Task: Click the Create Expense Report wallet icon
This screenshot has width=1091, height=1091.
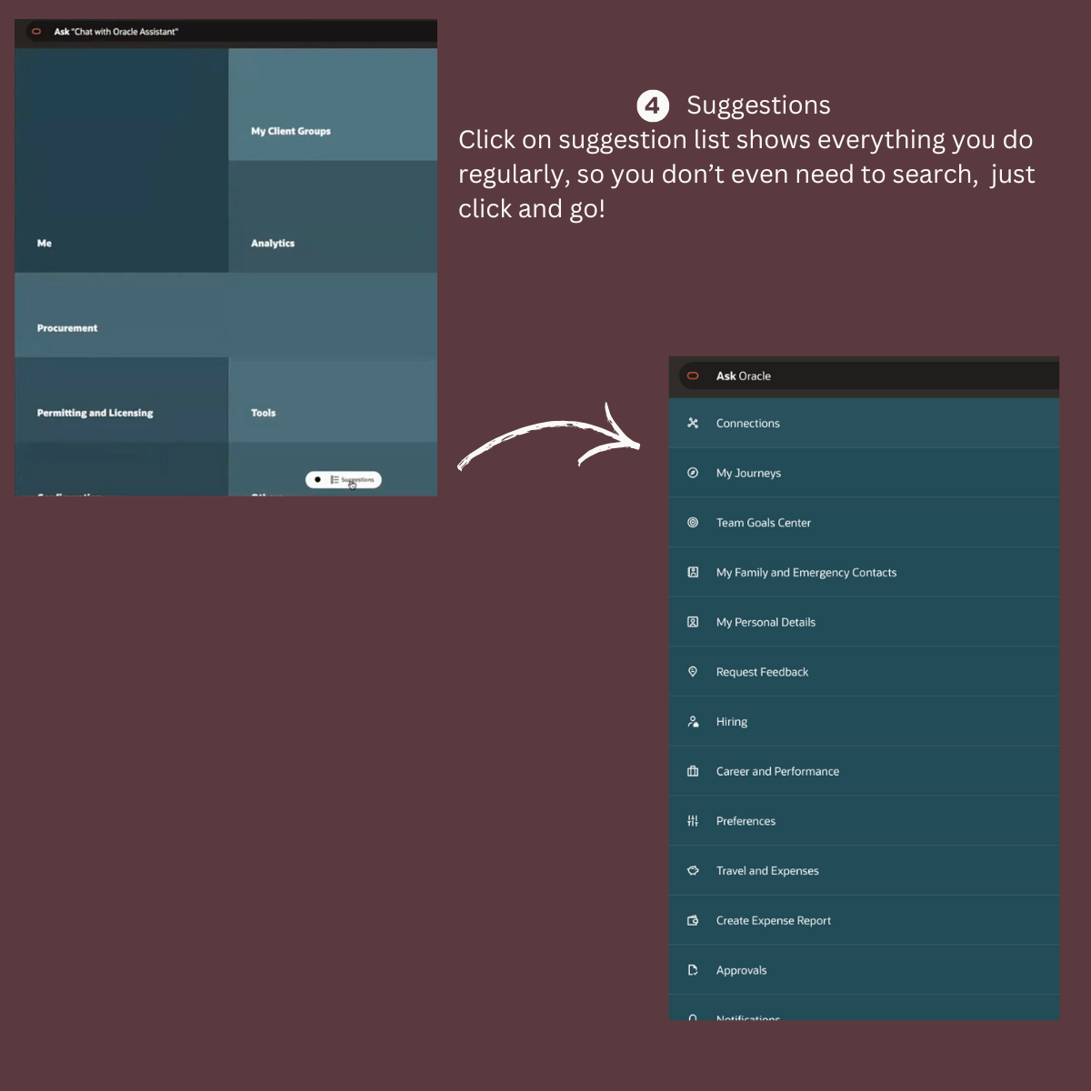Action: [693, 920]
